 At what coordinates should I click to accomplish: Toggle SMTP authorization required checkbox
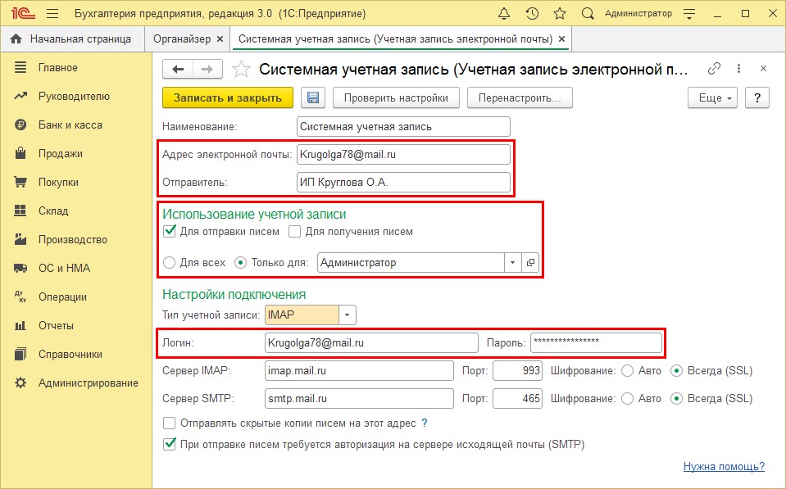coord(170,445)
